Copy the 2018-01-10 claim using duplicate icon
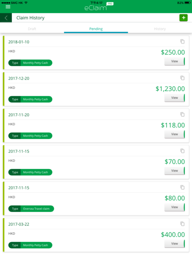This screenshot has width=192, height=256. 182,41
